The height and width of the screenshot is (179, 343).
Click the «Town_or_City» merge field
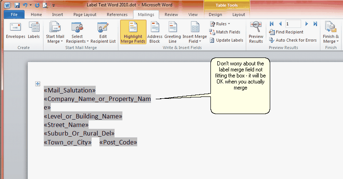tap(68, 142)
